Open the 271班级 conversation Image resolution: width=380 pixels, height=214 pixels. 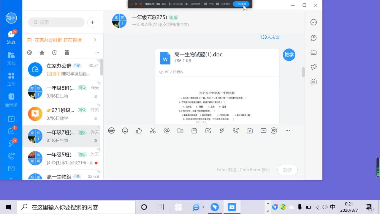[61, 114]
